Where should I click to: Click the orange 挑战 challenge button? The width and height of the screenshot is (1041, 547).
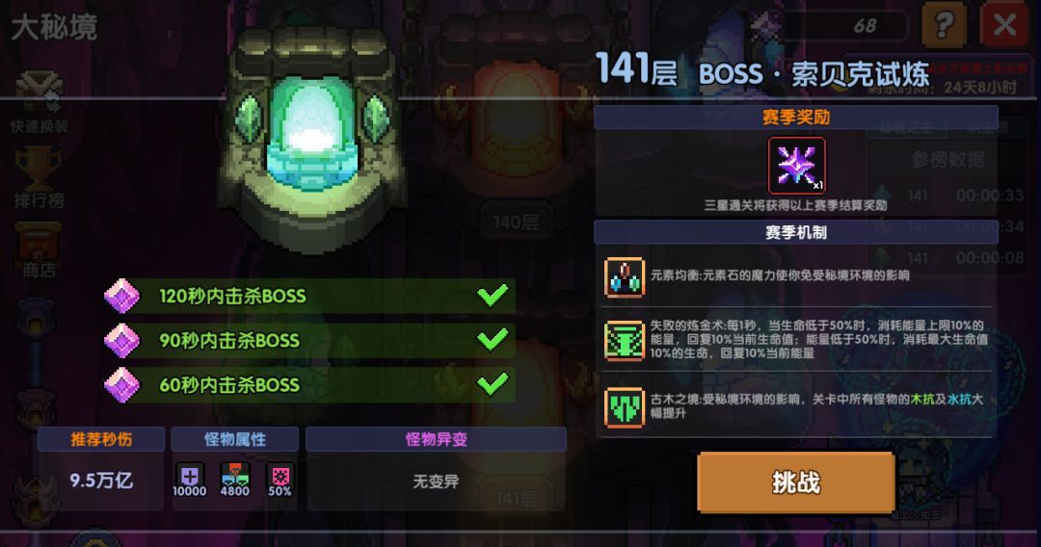tap(795, 482)
